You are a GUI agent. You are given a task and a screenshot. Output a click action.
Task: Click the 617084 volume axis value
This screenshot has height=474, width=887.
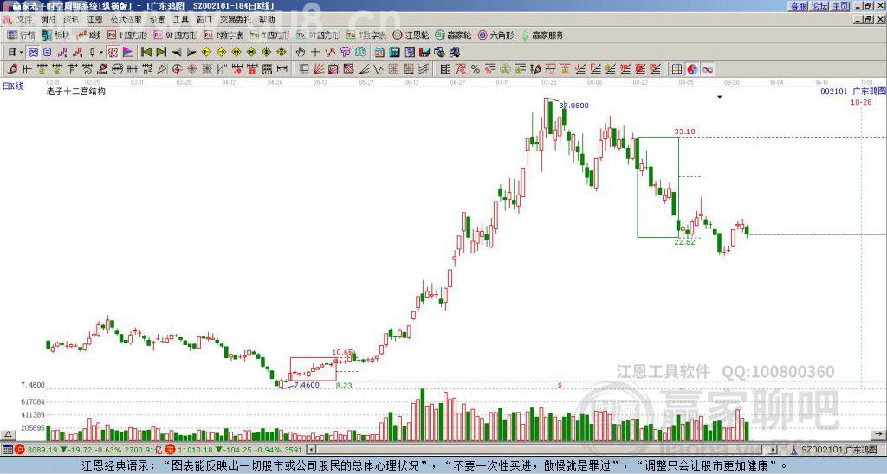tap(33, 401)
